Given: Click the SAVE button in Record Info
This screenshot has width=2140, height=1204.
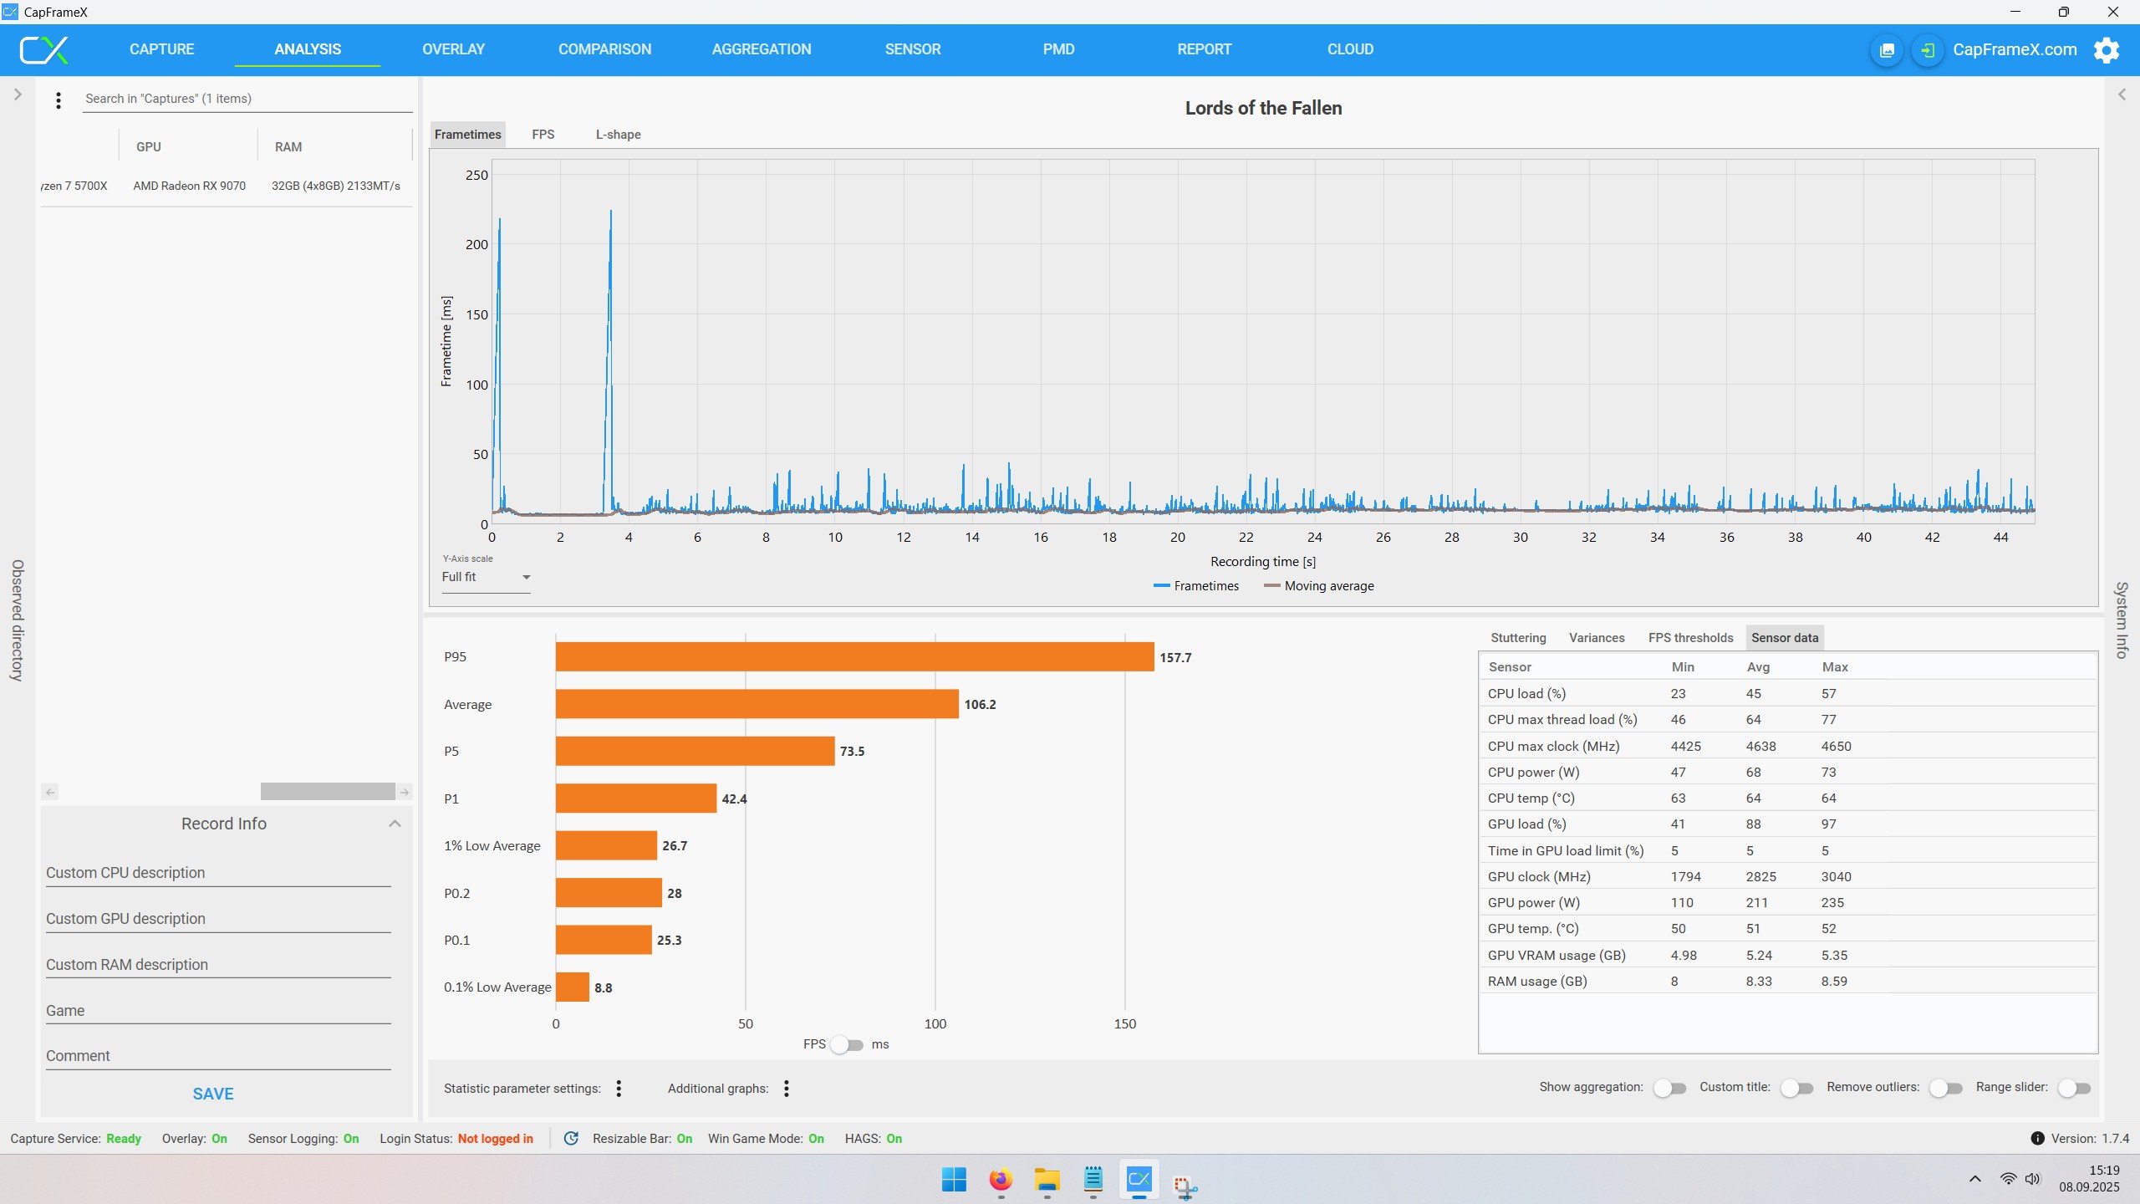Looking at the screenshot, I should 213,1094.
